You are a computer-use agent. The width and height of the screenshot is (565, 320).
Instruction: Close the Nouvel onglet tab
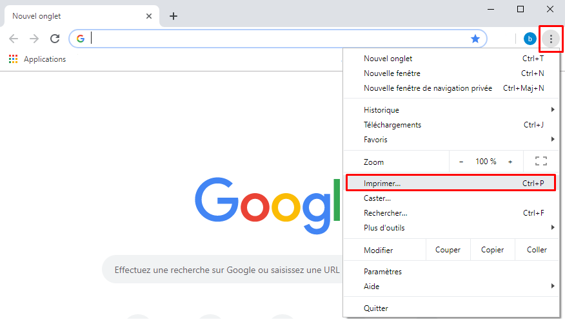(x=149, y=16)
